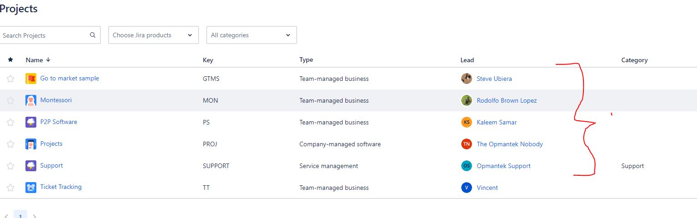
Task: Click the GTMS project key
Action: point(211,79)
